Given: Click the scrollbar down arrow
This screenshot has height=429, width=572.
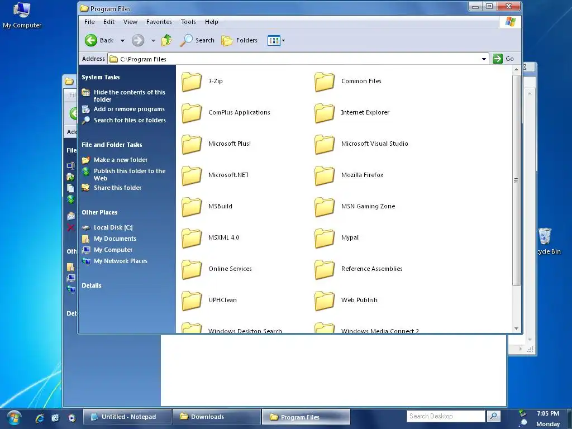Looking at the screenshot, I should click(x=516, y=328).
